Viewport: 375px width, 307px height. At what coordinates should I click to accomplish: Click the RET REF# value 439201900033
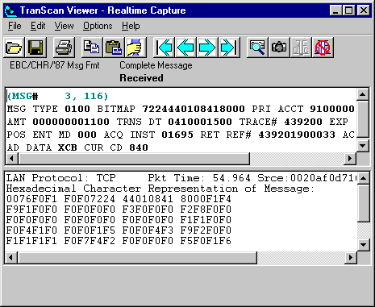pos(297,135)
